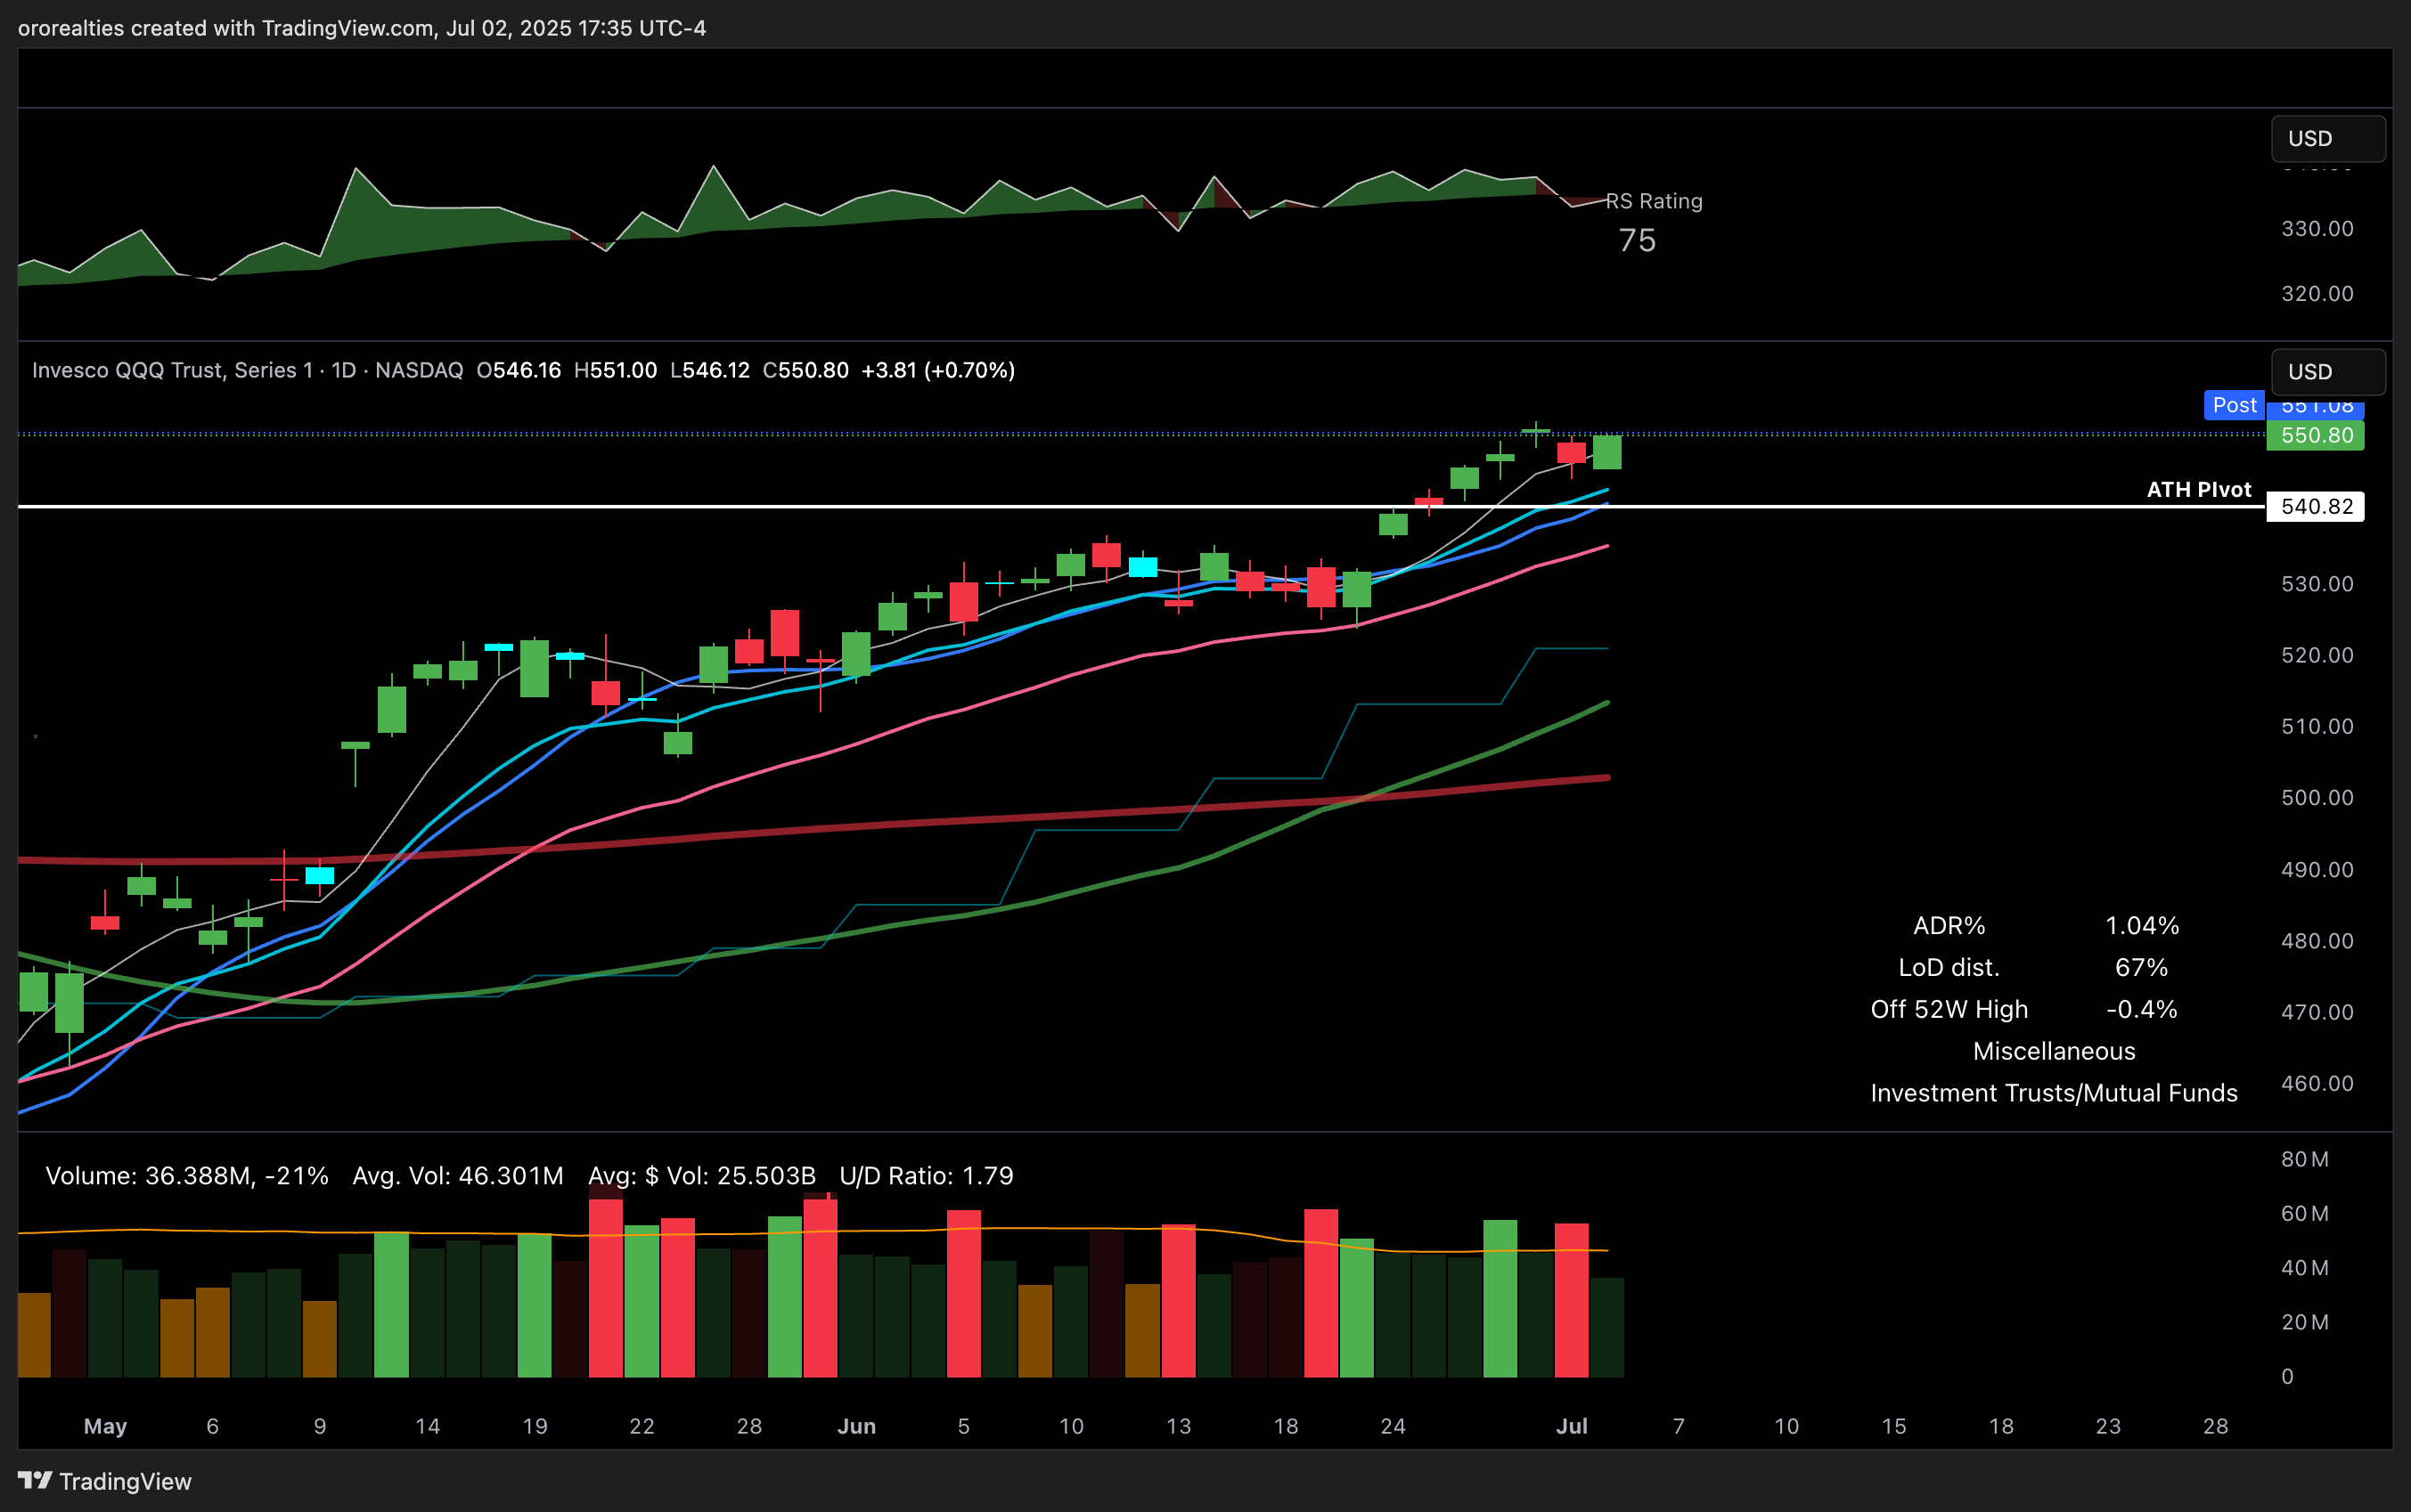Click the open price O546.16 value

519,371
